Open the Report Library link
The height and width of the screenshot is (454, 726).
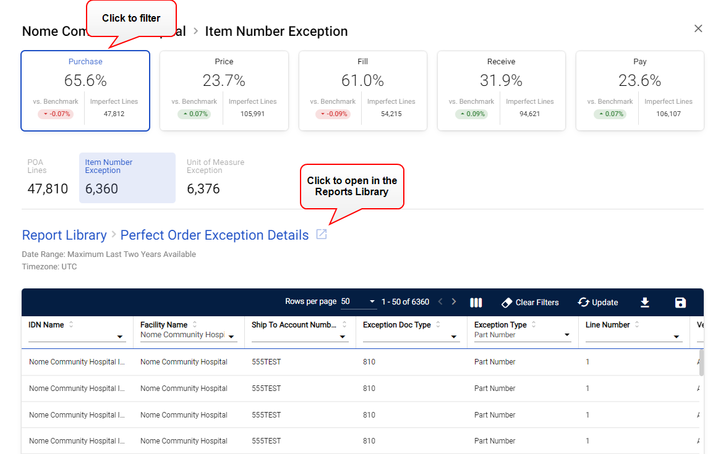(64, 235)
